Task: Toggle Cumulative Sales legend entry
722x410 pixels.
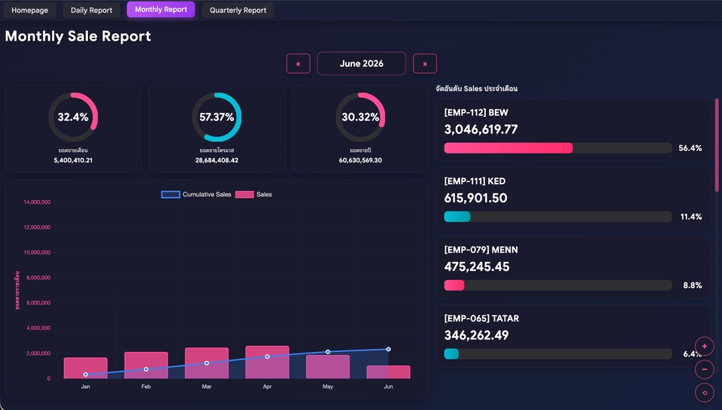Action: click(196, 194)
